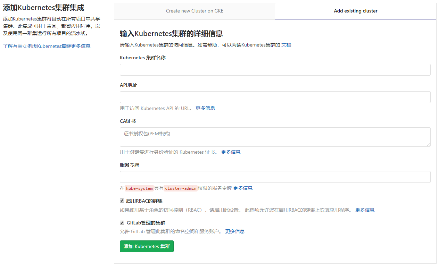This screenshot has width=438, height=264.
Task: Open 更多信息 link under API地址
Action: (205, 108)
